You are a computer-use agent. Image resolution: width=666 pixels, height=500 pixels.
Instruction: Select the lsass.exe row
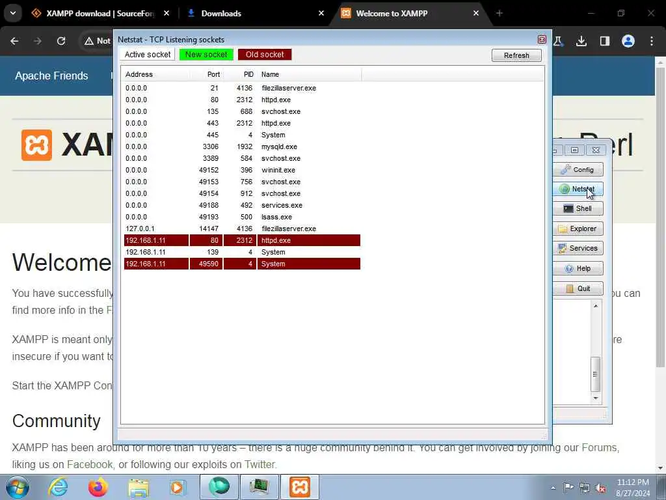pyautogui.click(x=242, y=217)
